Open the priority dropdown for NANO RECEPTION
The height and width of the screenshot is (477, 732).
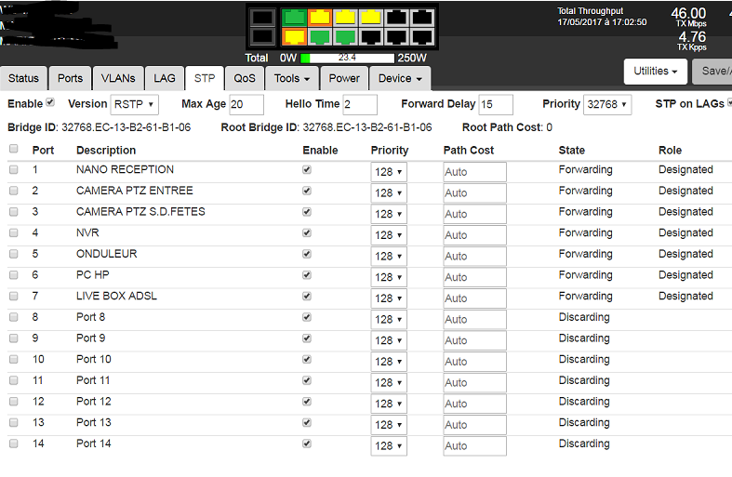click(388, 172)
